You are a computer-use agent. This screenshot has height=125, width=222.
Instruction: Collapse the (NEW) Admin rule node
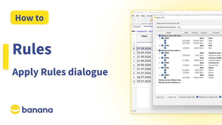pyautogui.click(x=160, y=68)
